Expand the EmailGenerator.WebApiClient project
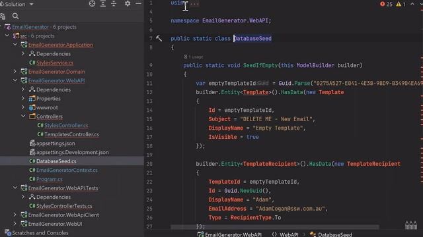Screen dimensions: 423x237 [x=15, y=215]
